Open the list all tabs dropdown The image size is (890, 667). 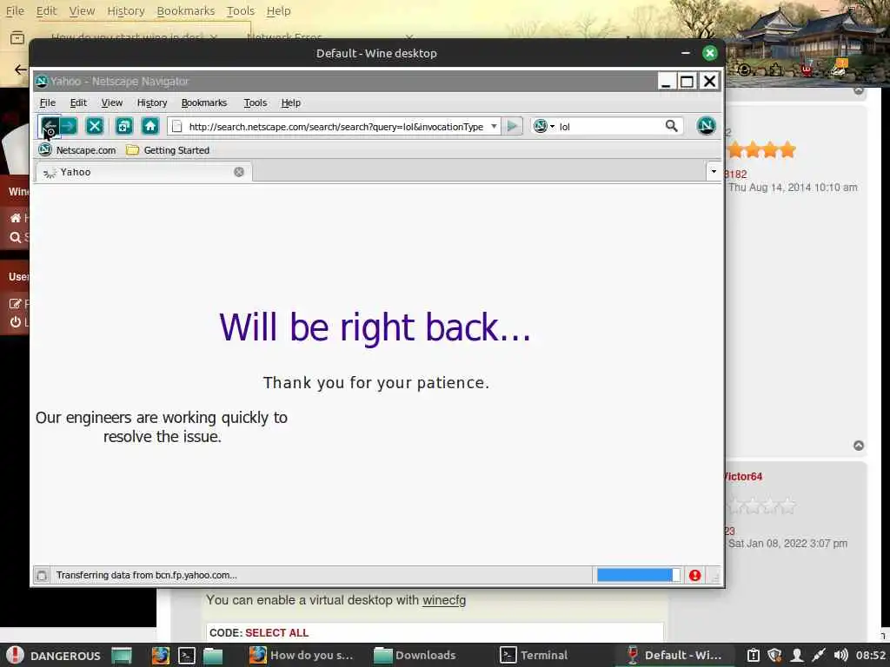tap(714, 171)
